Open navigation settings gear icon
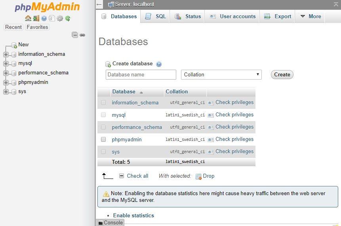The width and height of the screenshot is (341, 226). point(59,18)
